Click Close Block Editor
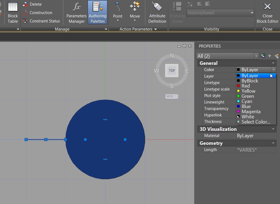280x204 pixels. coord(267,12)
